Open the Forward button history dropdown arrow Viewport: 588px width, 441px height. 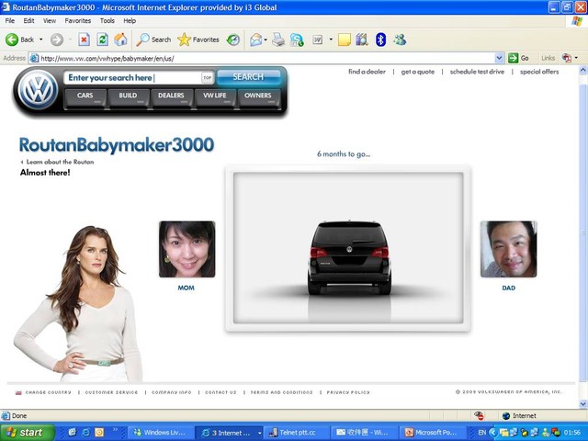click(x=70, y=40)
